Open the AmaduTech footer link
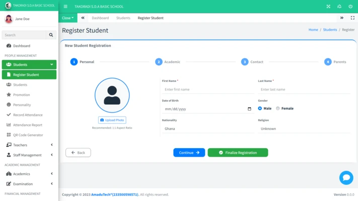The width and height of the screenshot is (358, 201). coord(115,194)
